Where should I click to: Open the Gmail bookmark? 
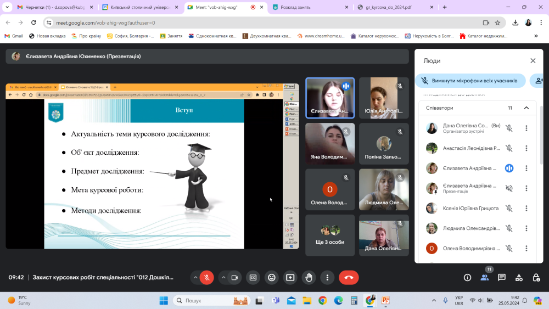(x=14, y=36)
